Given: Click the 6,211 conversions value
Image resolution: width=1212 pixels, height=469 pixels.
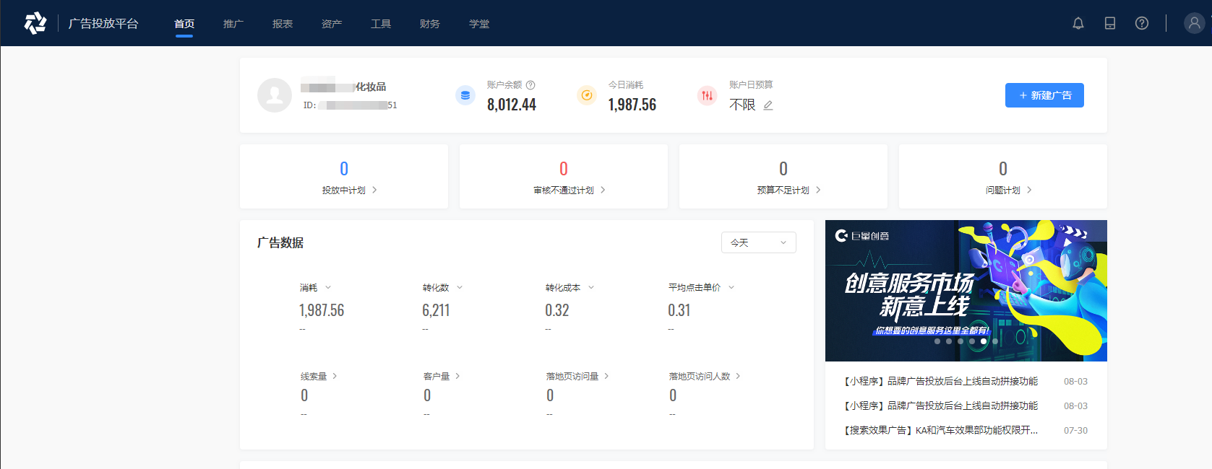Looking at the screenshot, I should tap(436, 310).
